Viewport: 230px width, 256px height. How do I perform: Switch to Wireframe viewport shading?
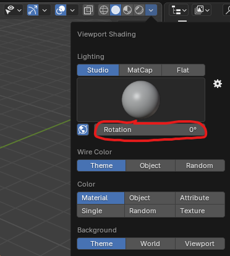point(104,10)
